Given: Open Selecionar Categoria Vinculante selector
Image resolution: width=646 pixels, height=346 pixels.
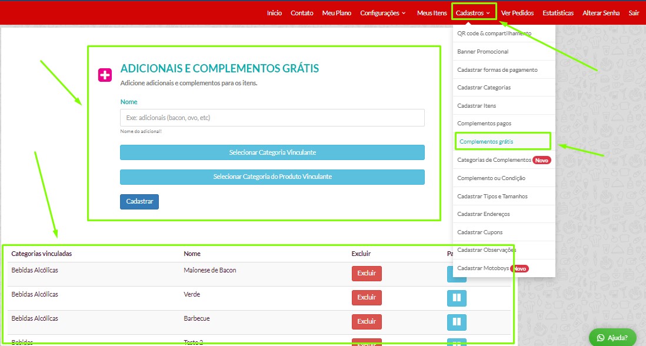Looking at the screenshot, I should click(x=272, y=152).
